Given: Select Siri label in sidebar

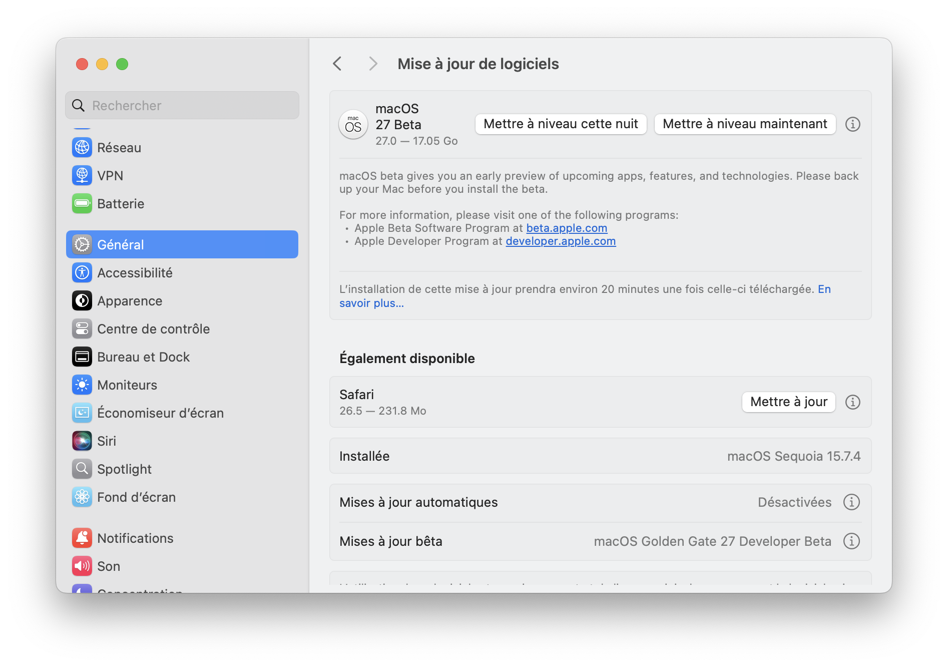Looking at the screenshot, I should point(107,441).
